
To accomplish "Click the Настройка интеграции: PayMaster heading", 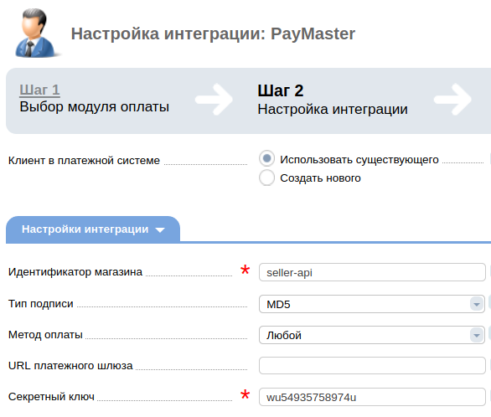I will coord(213,33).
